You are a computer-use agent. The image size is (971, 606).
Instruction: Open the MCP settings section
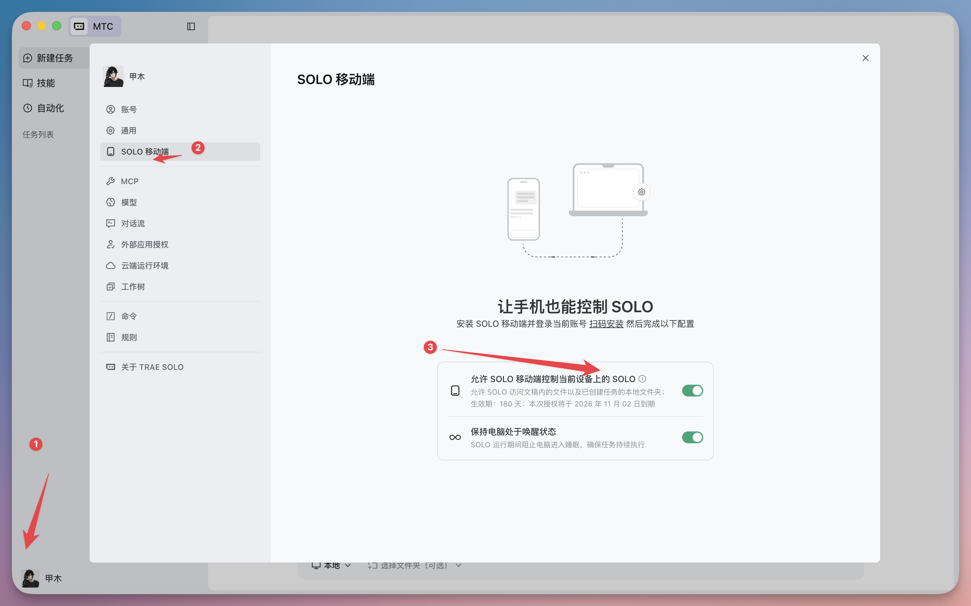[180, 181]
